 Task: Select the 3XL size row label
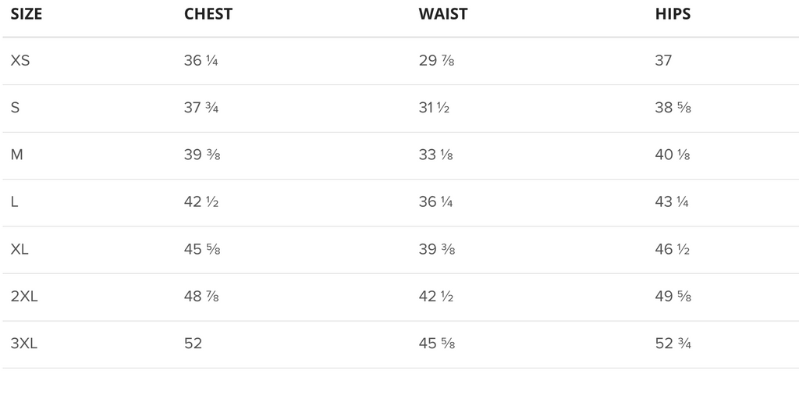24,344
